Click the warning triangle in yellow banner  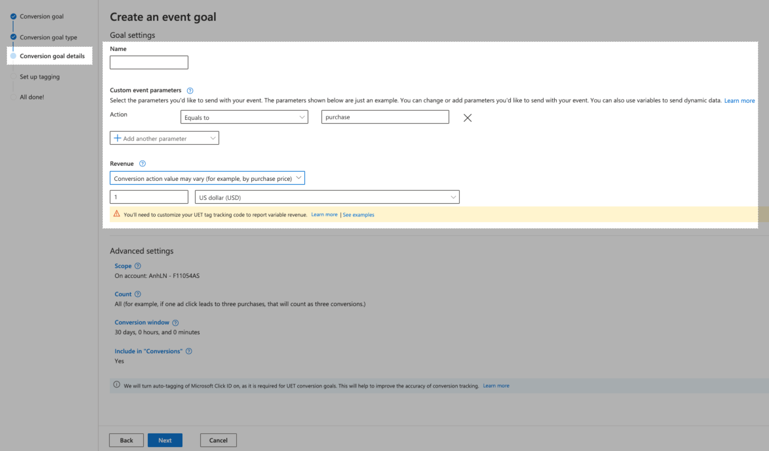click(x=117, y=214)
